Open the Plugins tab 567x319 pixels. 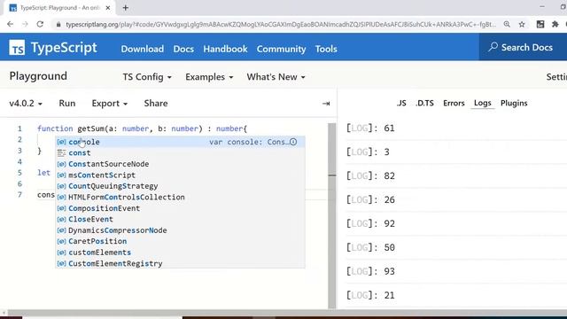[x=514, y=103]
